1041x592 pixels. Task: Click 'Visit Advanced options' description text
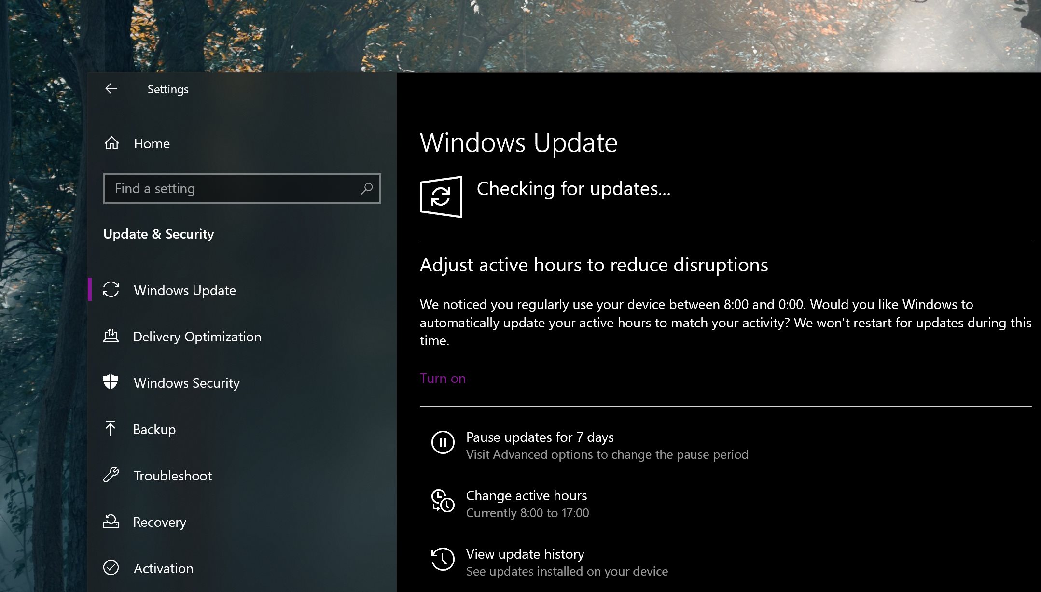(x=607, y=454)
